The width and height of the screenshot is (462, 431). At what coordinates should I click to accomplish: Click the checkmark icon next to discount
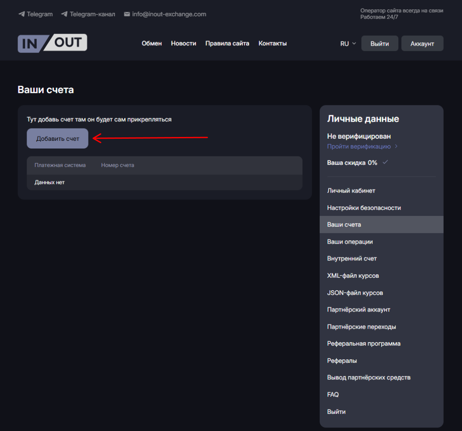[385, 162]
